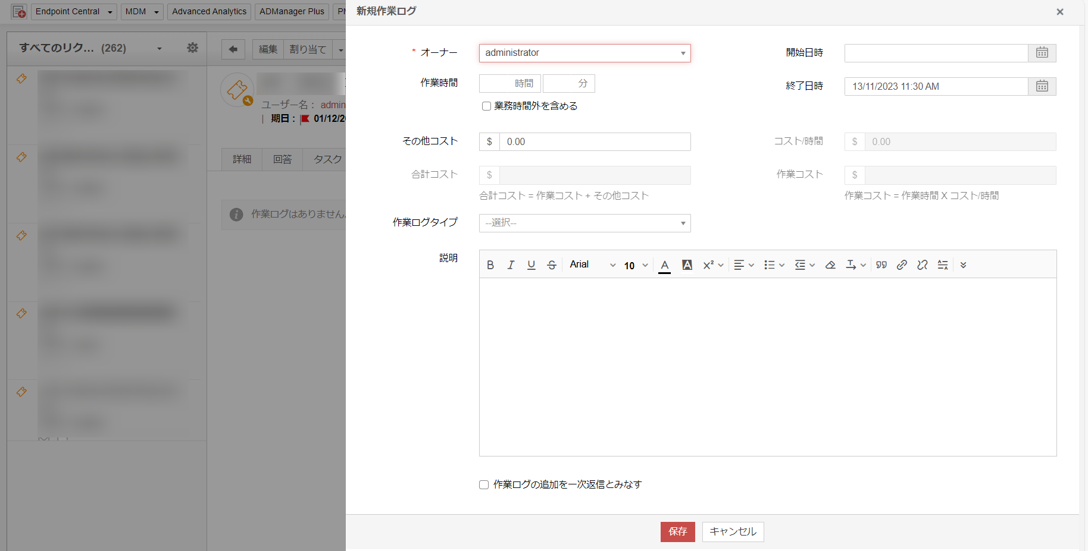
Task: Clear formatting with the eraser icon
Action: pos(830,265)
